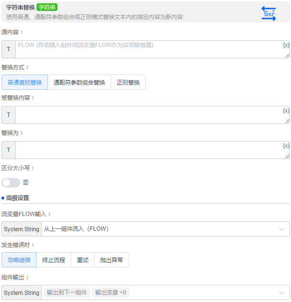This screenshot has width=291, height=302.
Task: Choose 抛出异常 on error
Action: [x=111, y=260]
